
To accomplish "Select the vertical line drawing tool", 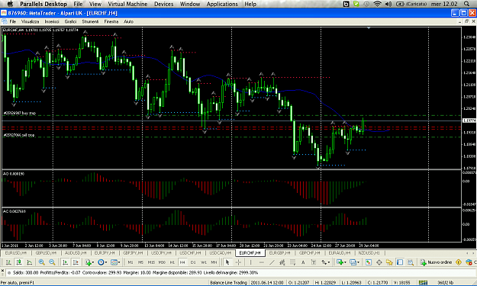I will click(250, 262).
